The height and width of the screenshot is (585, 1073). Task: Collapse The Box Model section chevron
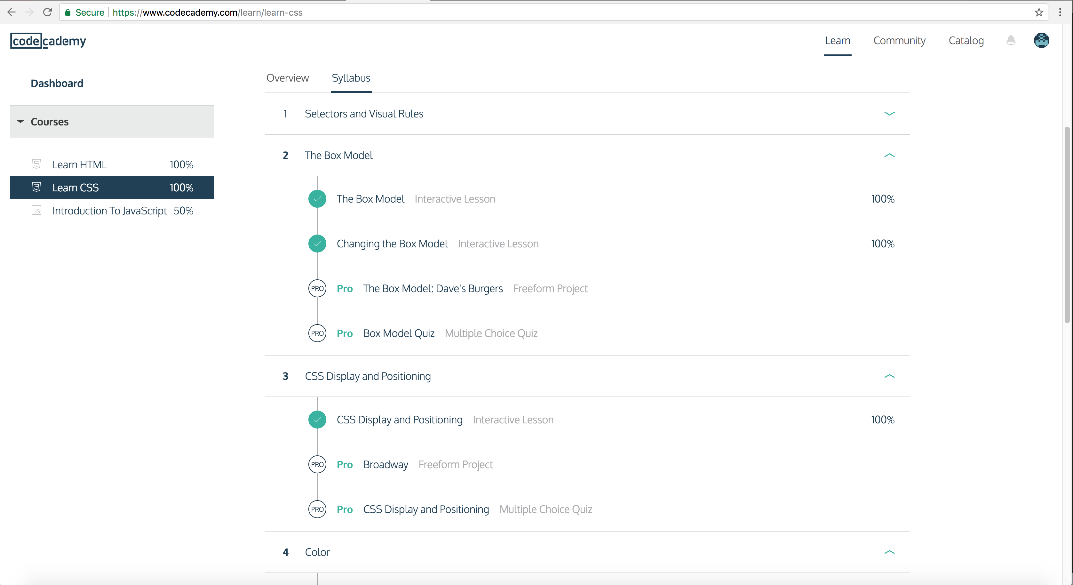[889, 155]
